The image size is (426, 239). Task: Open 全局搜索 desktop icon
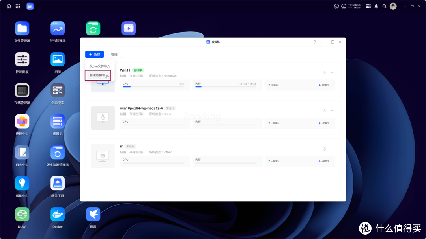[58, 90]
